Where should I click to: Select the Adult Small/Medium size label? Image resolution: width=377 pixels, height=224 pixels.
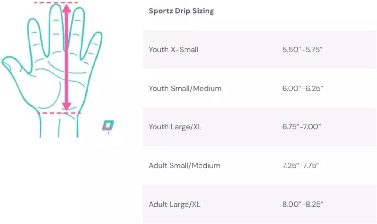click(184, 166)
